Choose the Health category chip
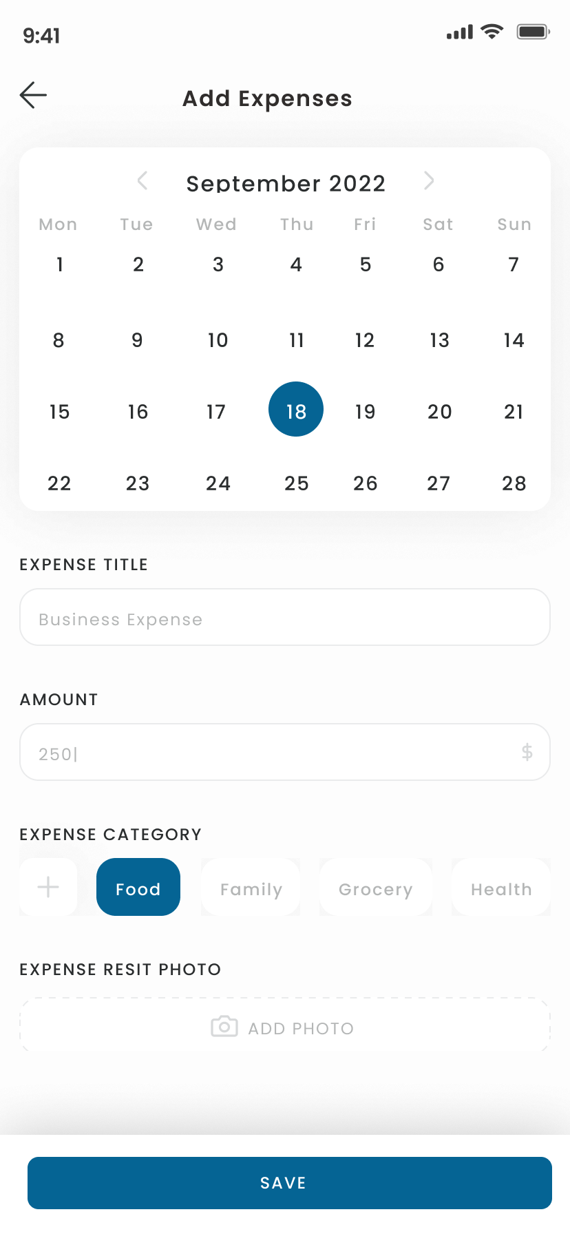 pos(501,887)
